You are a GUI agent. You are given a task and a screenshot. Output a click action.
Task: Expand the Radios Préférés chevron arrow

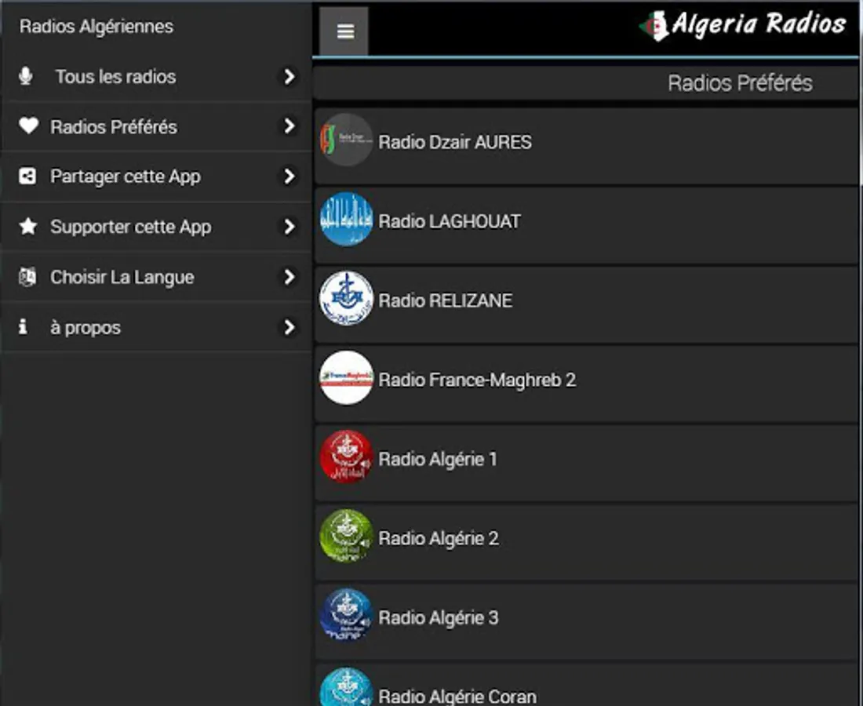[289, 126]
